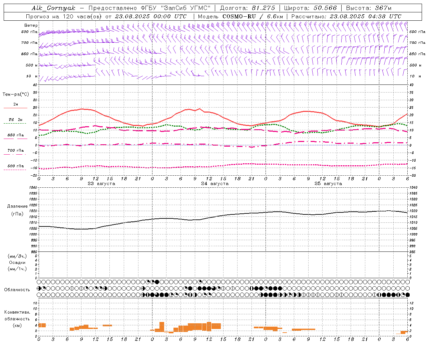This screenshot has height=342, width=427.
Task: Click the model label COSMO-RU / 6.6км
Action: pyautogui.click(x=253, y=16)
